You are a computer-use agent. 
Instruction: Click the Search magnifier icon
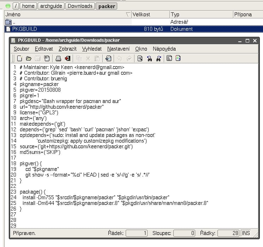pos(140,58)
